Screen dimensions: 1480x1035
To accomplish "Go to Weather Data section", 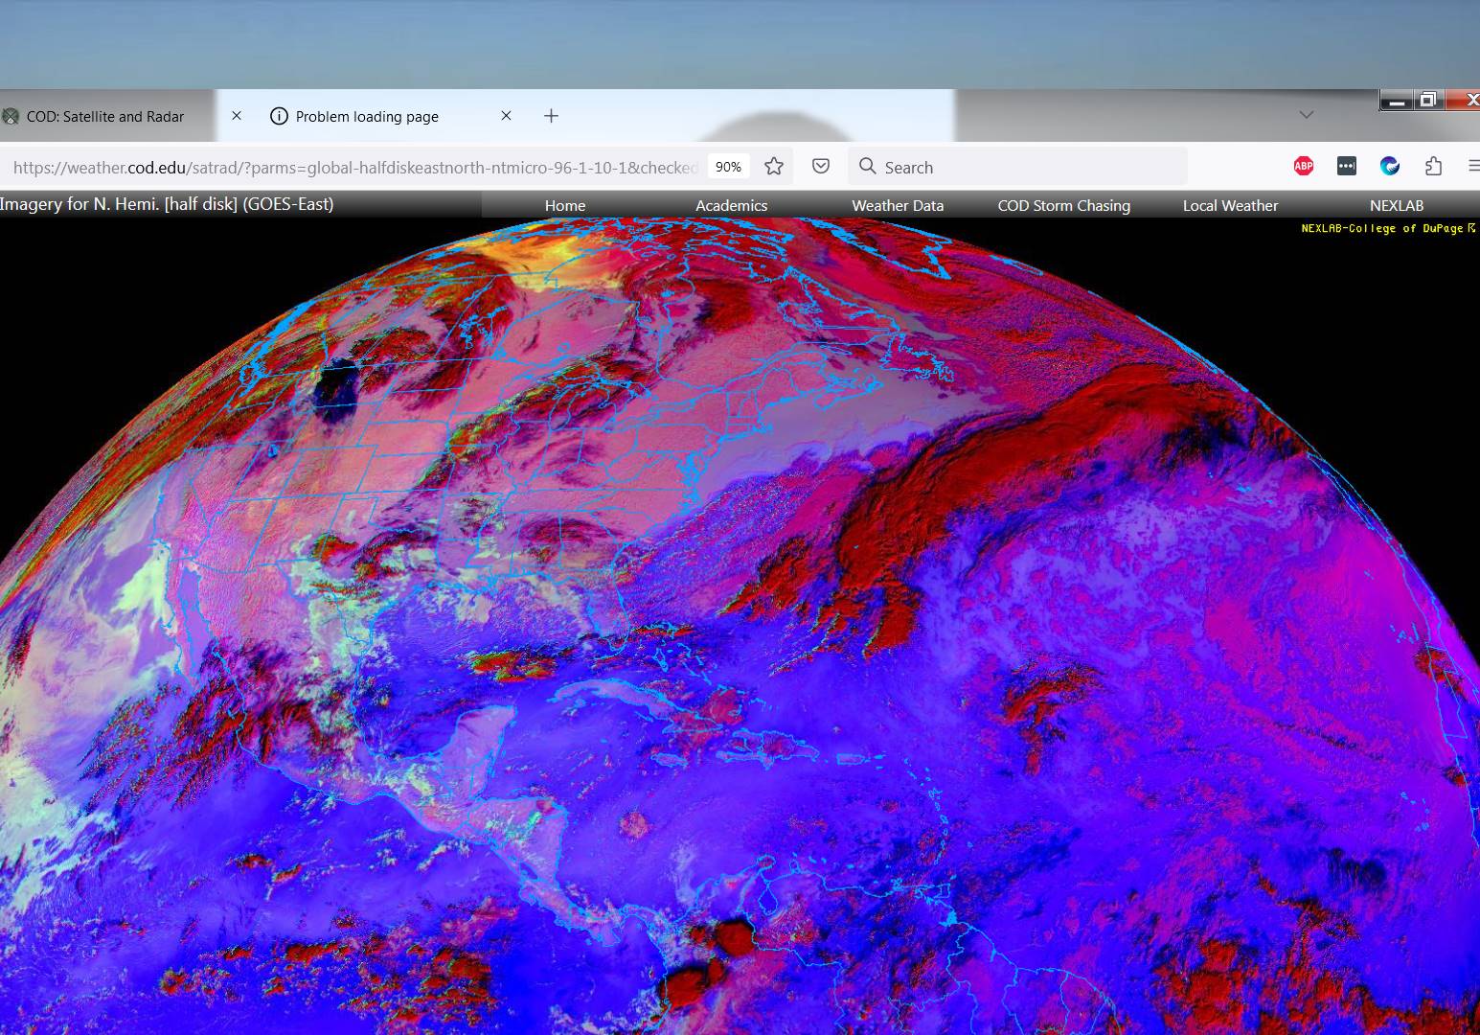I will [x=898, y=205].
